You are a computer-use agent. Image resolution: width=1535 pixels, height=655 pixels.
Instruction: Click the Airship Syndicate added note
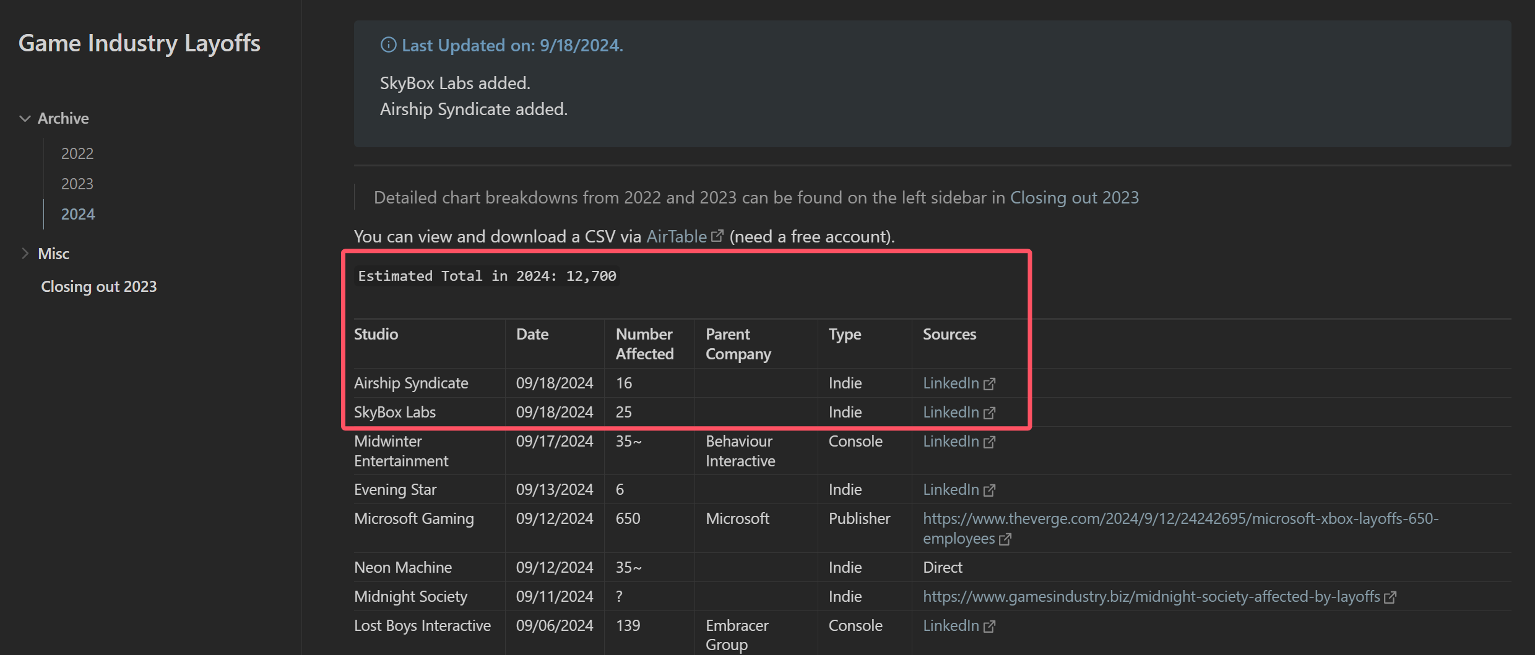tap(473, 109)
